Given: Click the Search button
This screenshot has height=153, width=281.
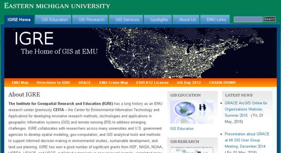Looking at the screenshot, I should [x=269, y=19].
